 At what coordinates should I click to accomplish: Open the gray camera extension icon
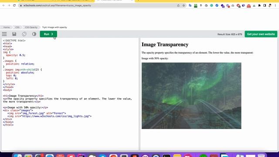pyautogui.click(x=233, y=6)
